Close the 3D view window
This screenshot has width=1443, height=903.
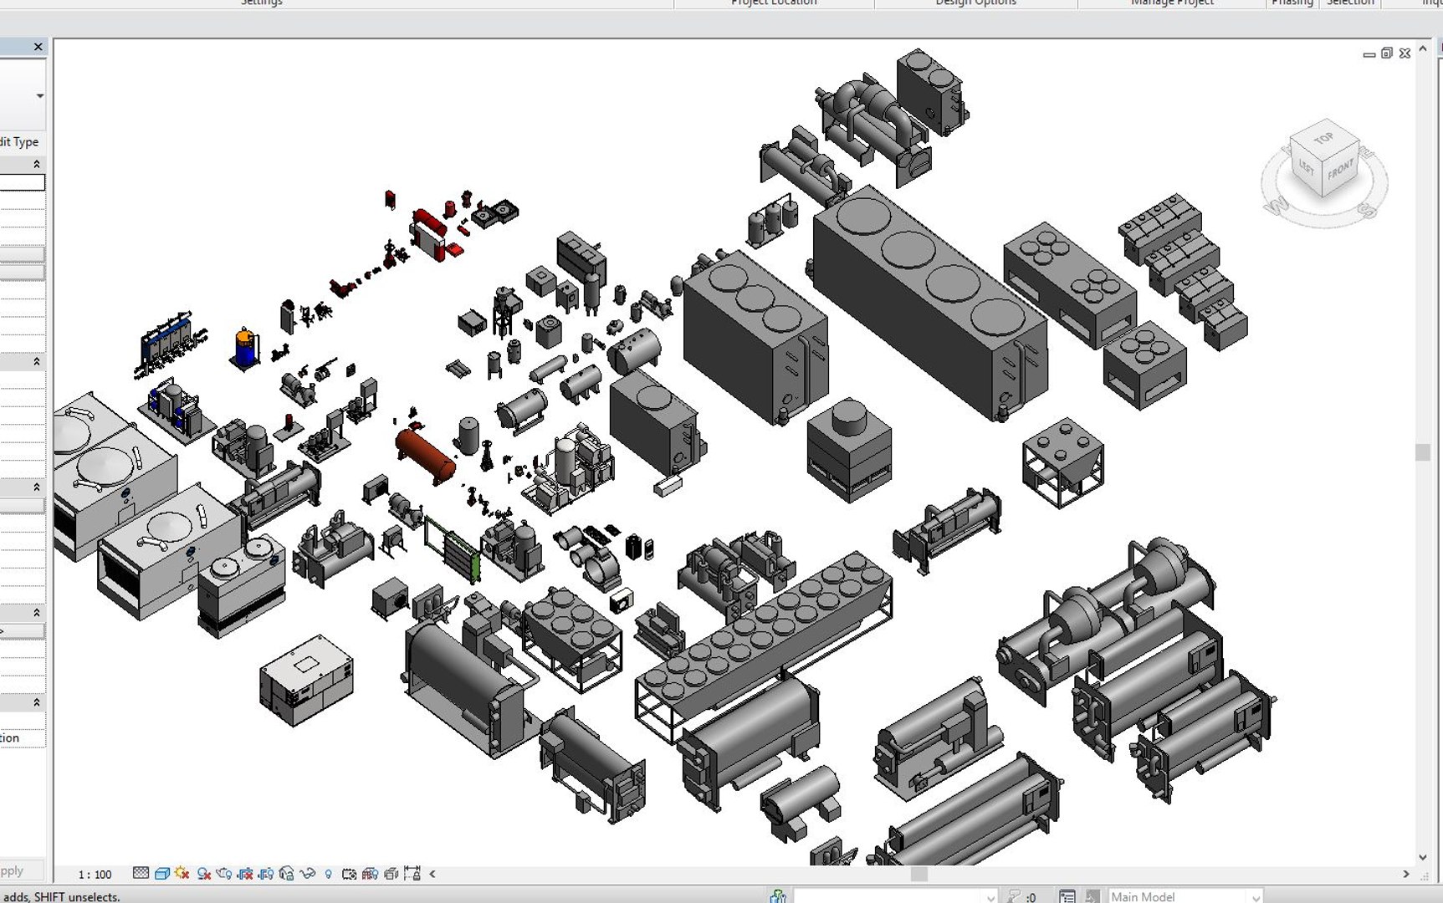[1405, 54]
